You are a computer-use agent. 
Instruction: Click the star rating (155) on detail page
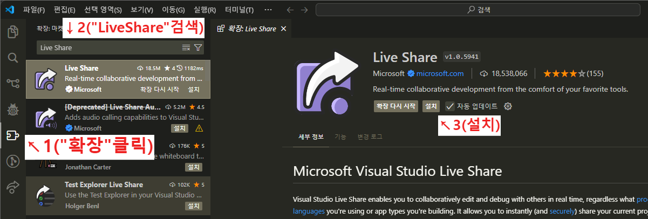click(x=573, y=73)
